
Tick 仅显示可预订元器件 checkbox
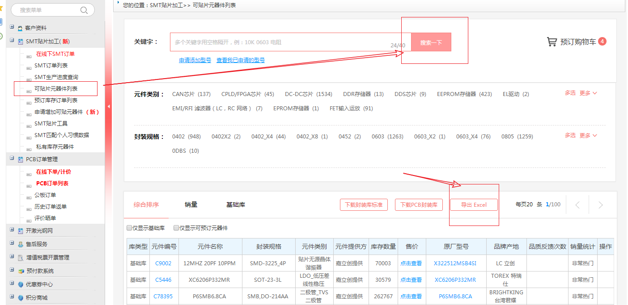[176, 228]
